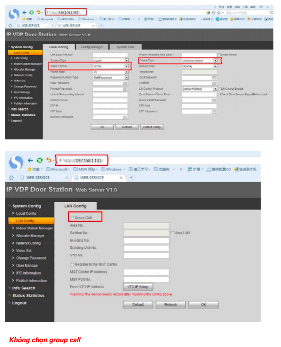Select Indoor Station Manager in lower sidebar

pyautogui.click(x=35, y=229)
